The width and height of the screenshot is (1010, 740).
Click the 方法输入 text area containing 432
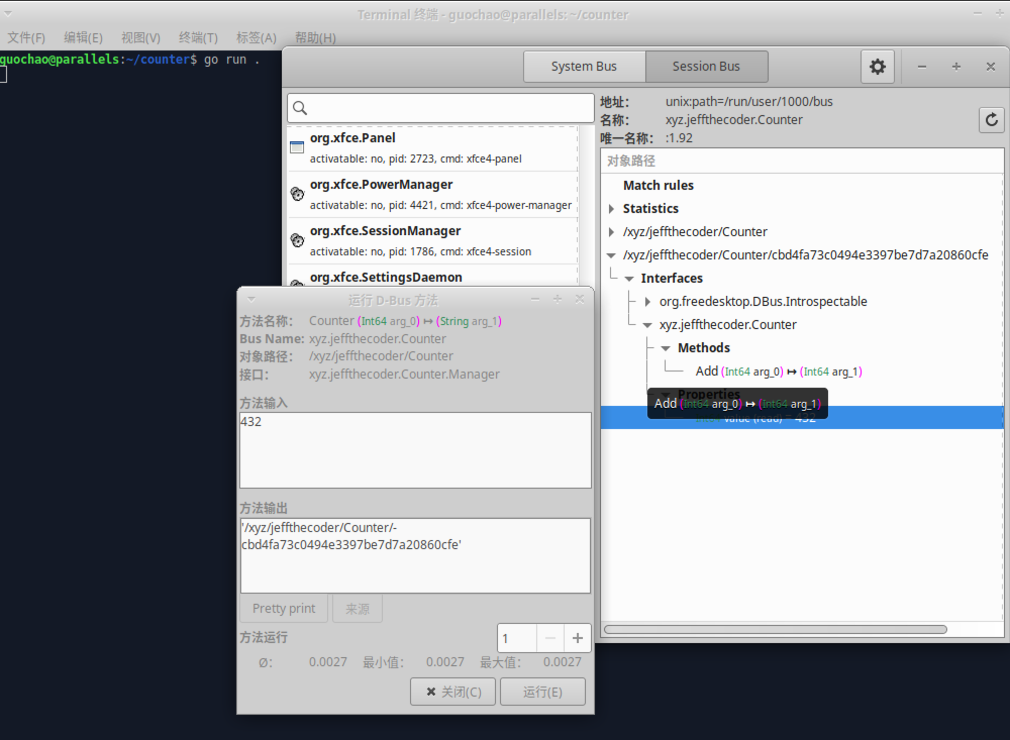tap(416, 450)
